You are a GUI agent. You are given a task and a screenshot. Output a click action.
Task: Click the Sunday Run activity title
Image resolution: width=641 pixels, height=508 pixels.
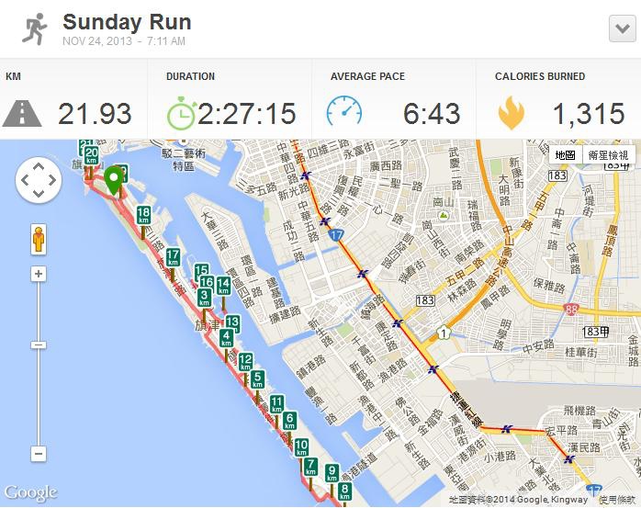pos(127,22)
